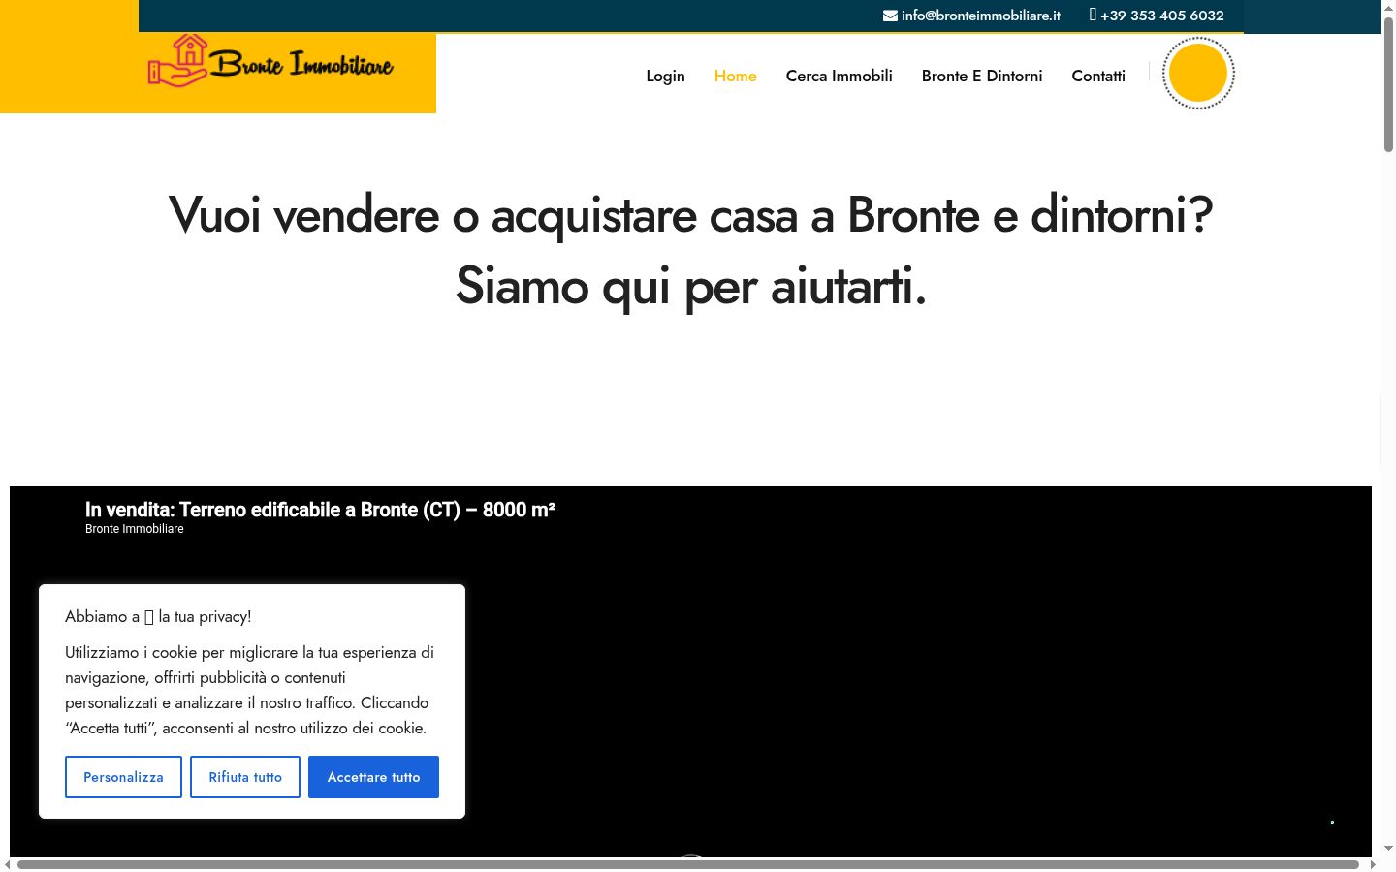The image size is (1396, 872).
Task: Click the scroll right arrow of horizontal scrollbar
Action: pos(1373,864)
